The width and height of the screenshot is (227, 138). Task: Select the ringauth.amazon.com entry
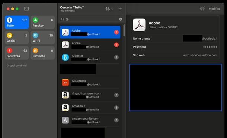click(90, 95)
